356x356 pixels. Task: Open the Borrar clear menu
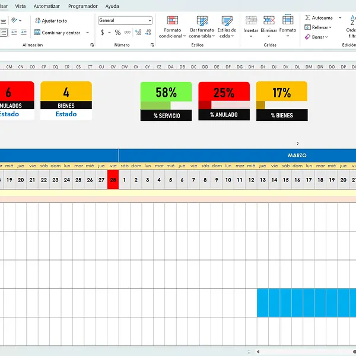(316, 37)
